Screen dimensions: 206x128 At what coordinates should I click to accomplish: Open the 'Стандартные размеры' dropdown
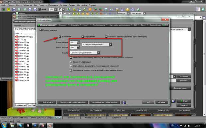[x=97, y=45]
